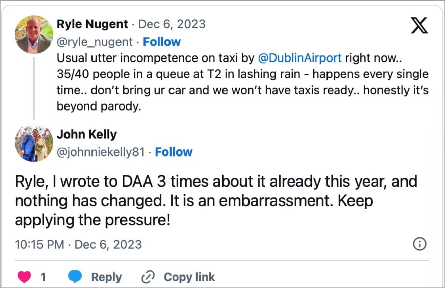
Task: Click the Reply text label
Action: pos(106,277)
